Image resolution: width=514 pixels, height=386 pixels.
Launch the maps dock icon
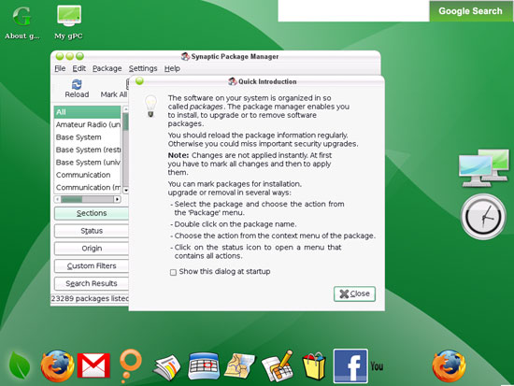click(239, 365)
